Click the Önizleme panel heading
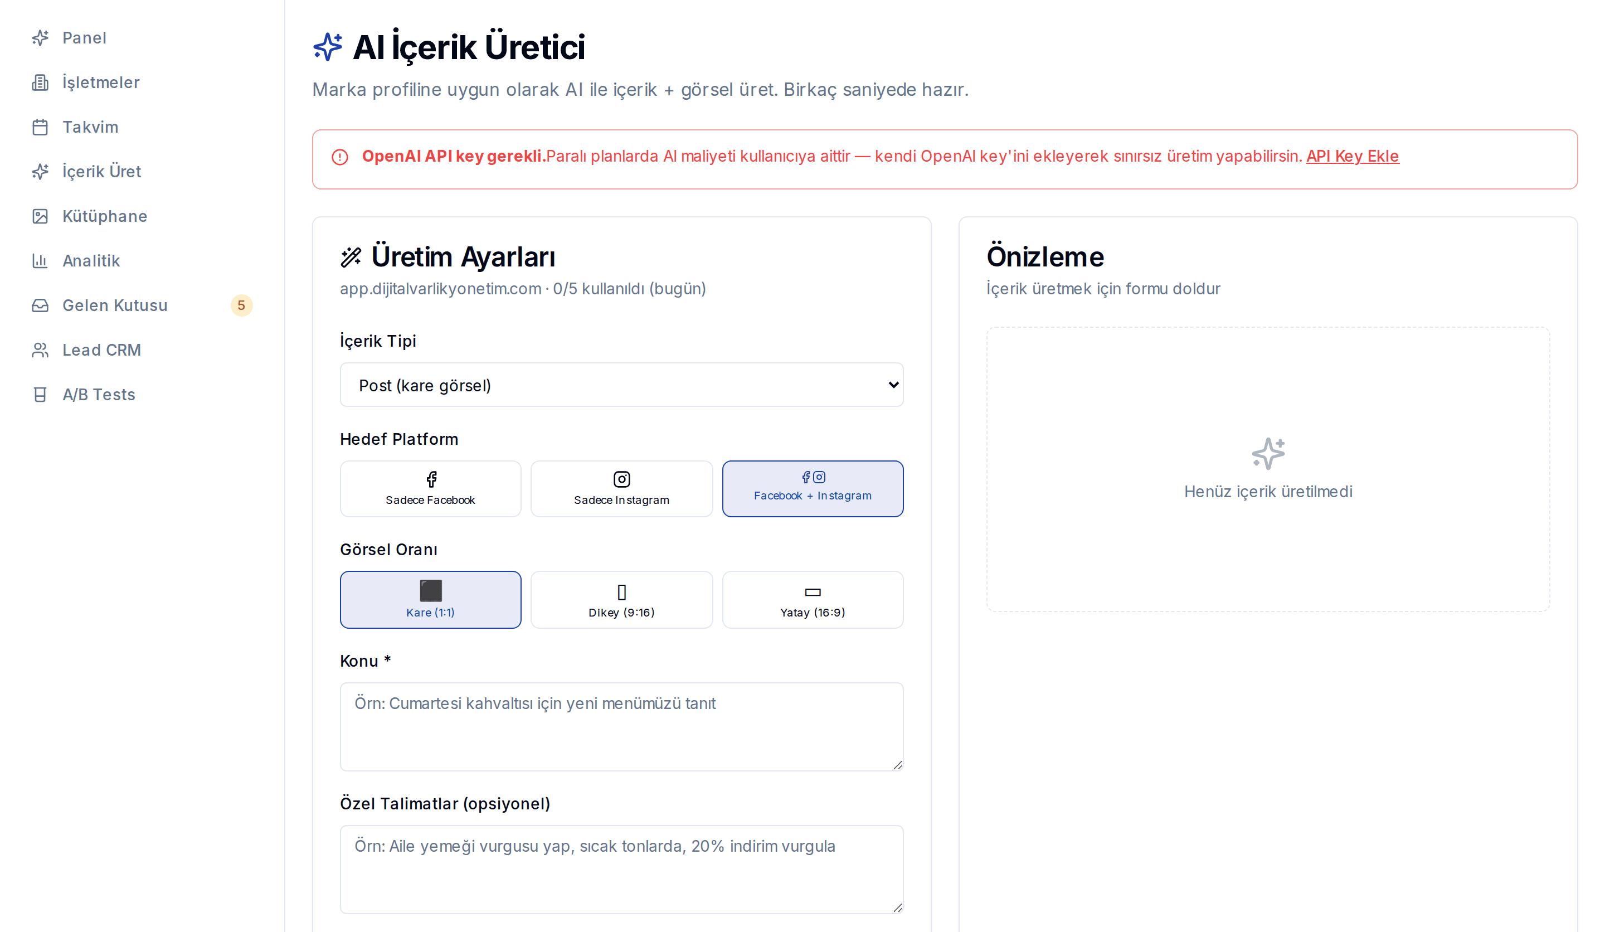 point(1045,257)
